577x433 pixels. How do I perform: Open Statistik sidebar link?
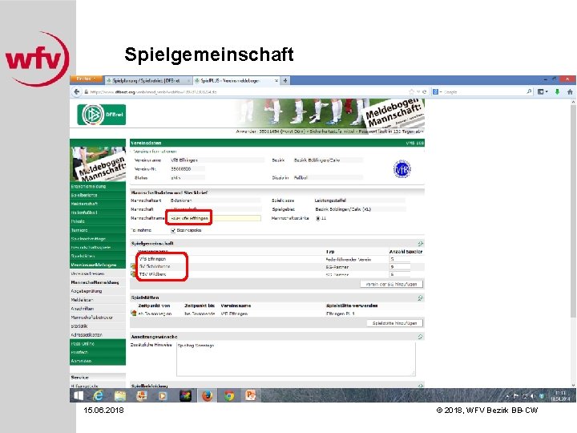click(79, 326)
